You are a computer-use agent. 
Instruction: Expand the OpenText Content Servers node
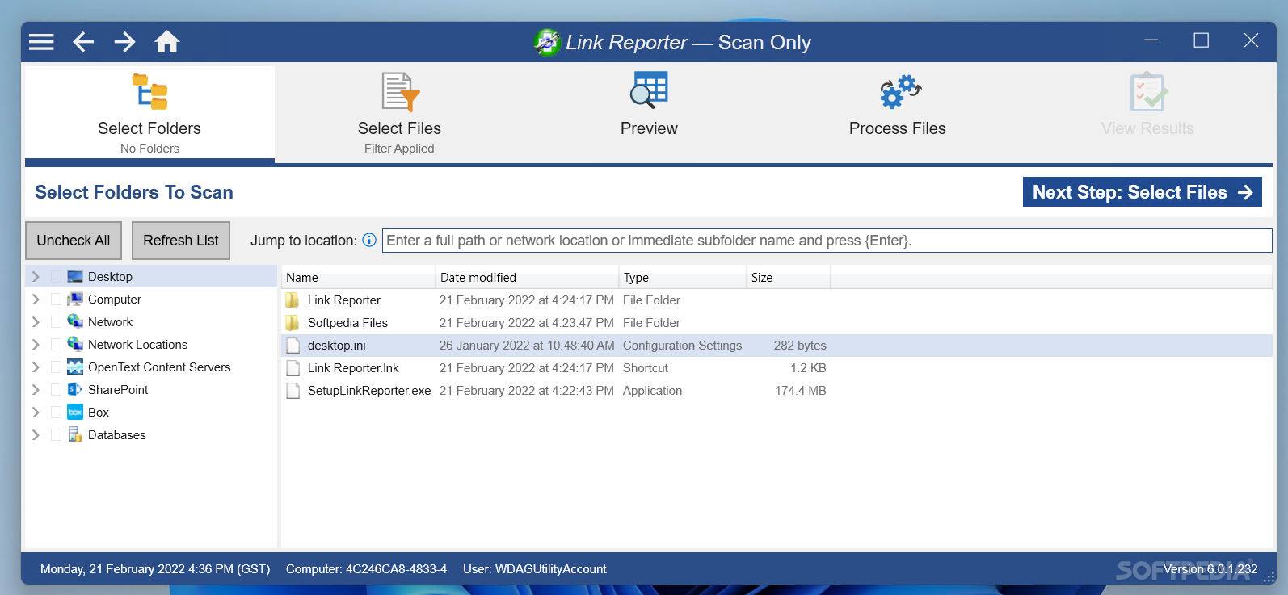(x=36, y=367)
